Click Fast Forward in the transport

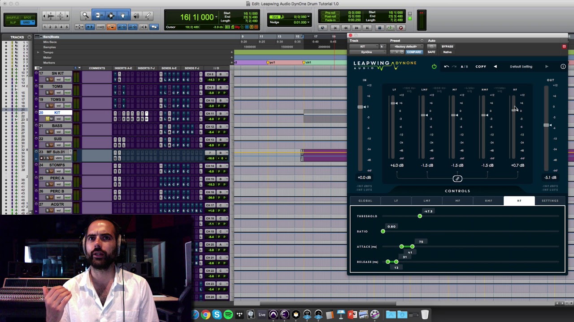[357, 28]
